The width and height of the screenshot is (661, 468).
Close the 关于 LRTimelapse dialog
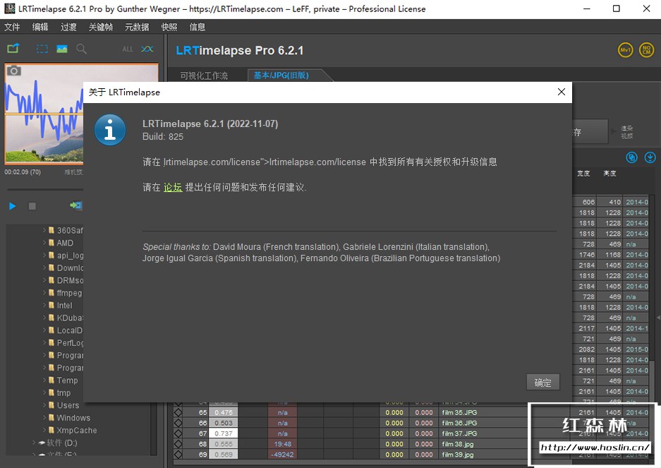[561, 92]
